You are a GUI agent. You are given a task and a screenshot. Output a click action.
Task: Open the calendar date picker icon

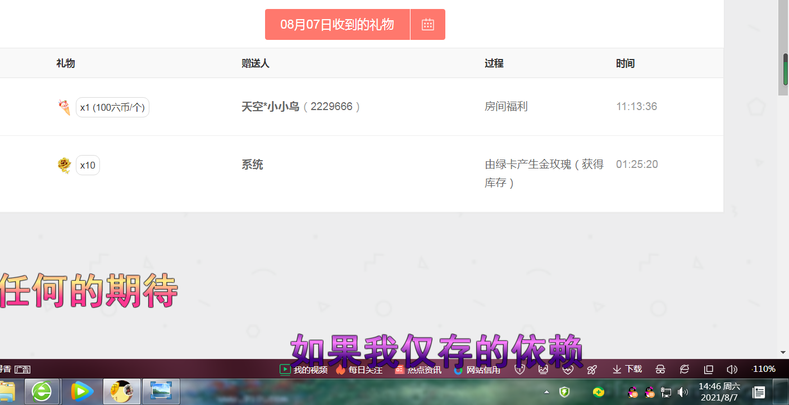click(428, 24)
